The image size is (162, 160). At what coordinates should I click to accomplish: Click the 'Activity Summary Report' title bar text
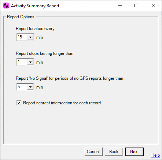click(35, 6)
